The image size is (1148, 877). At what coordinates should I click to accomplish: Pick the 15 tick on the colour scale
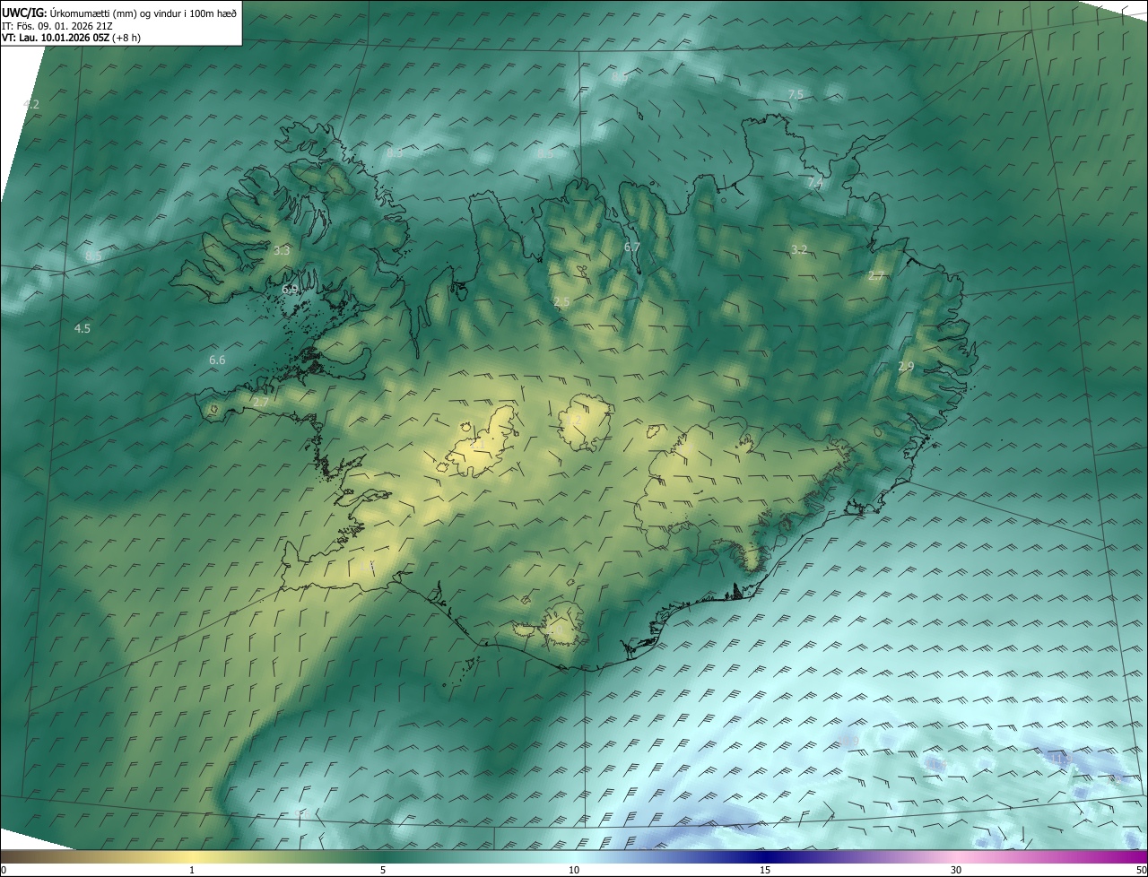pos(765,870)
